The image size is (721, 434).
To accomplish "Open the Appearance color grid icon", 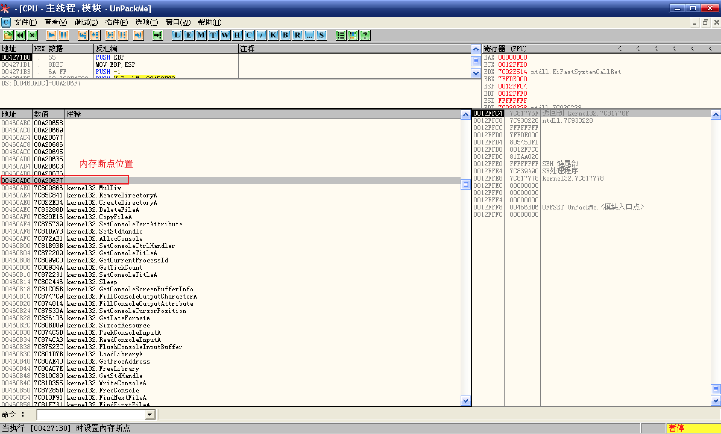I will tap(353, 36).
